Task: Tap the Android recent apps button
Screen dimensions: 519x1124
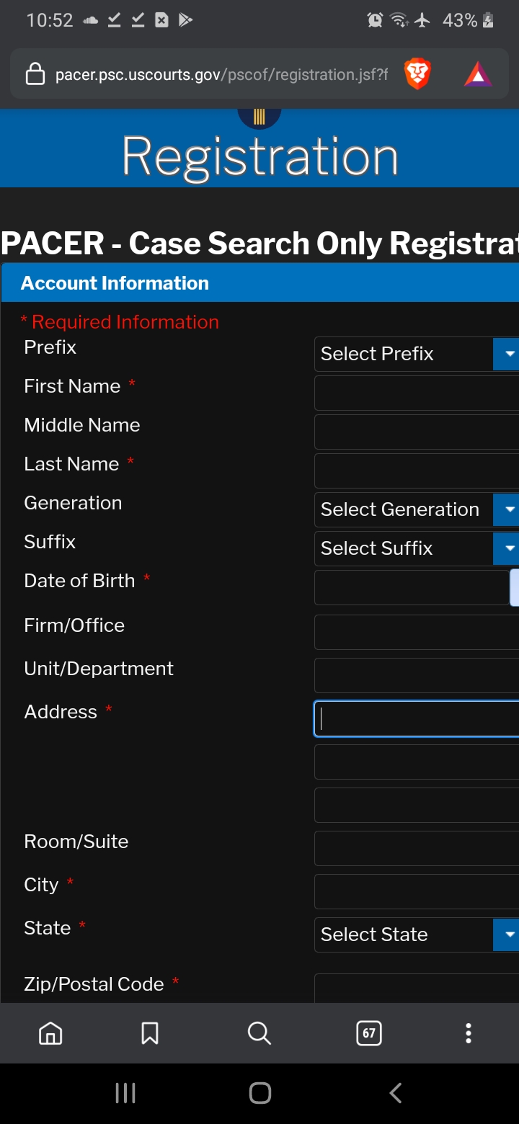Action: point(125,1093)
